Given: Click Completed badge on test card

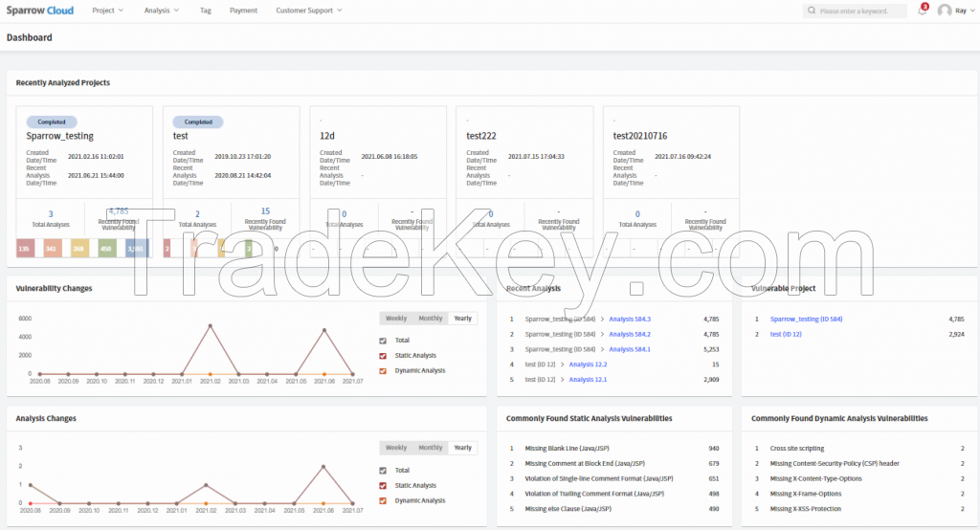Looking at the screenshot, I should click(198, 121).
